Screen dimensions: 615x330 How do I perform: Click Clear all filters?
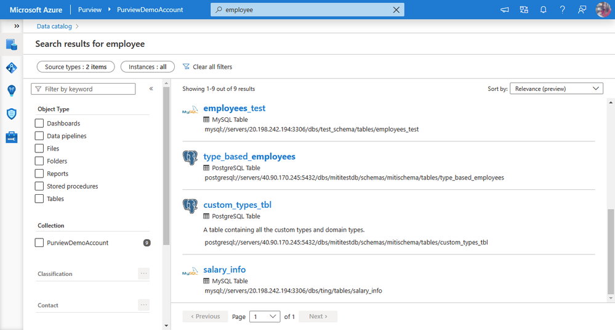click(x=207, y=66)
